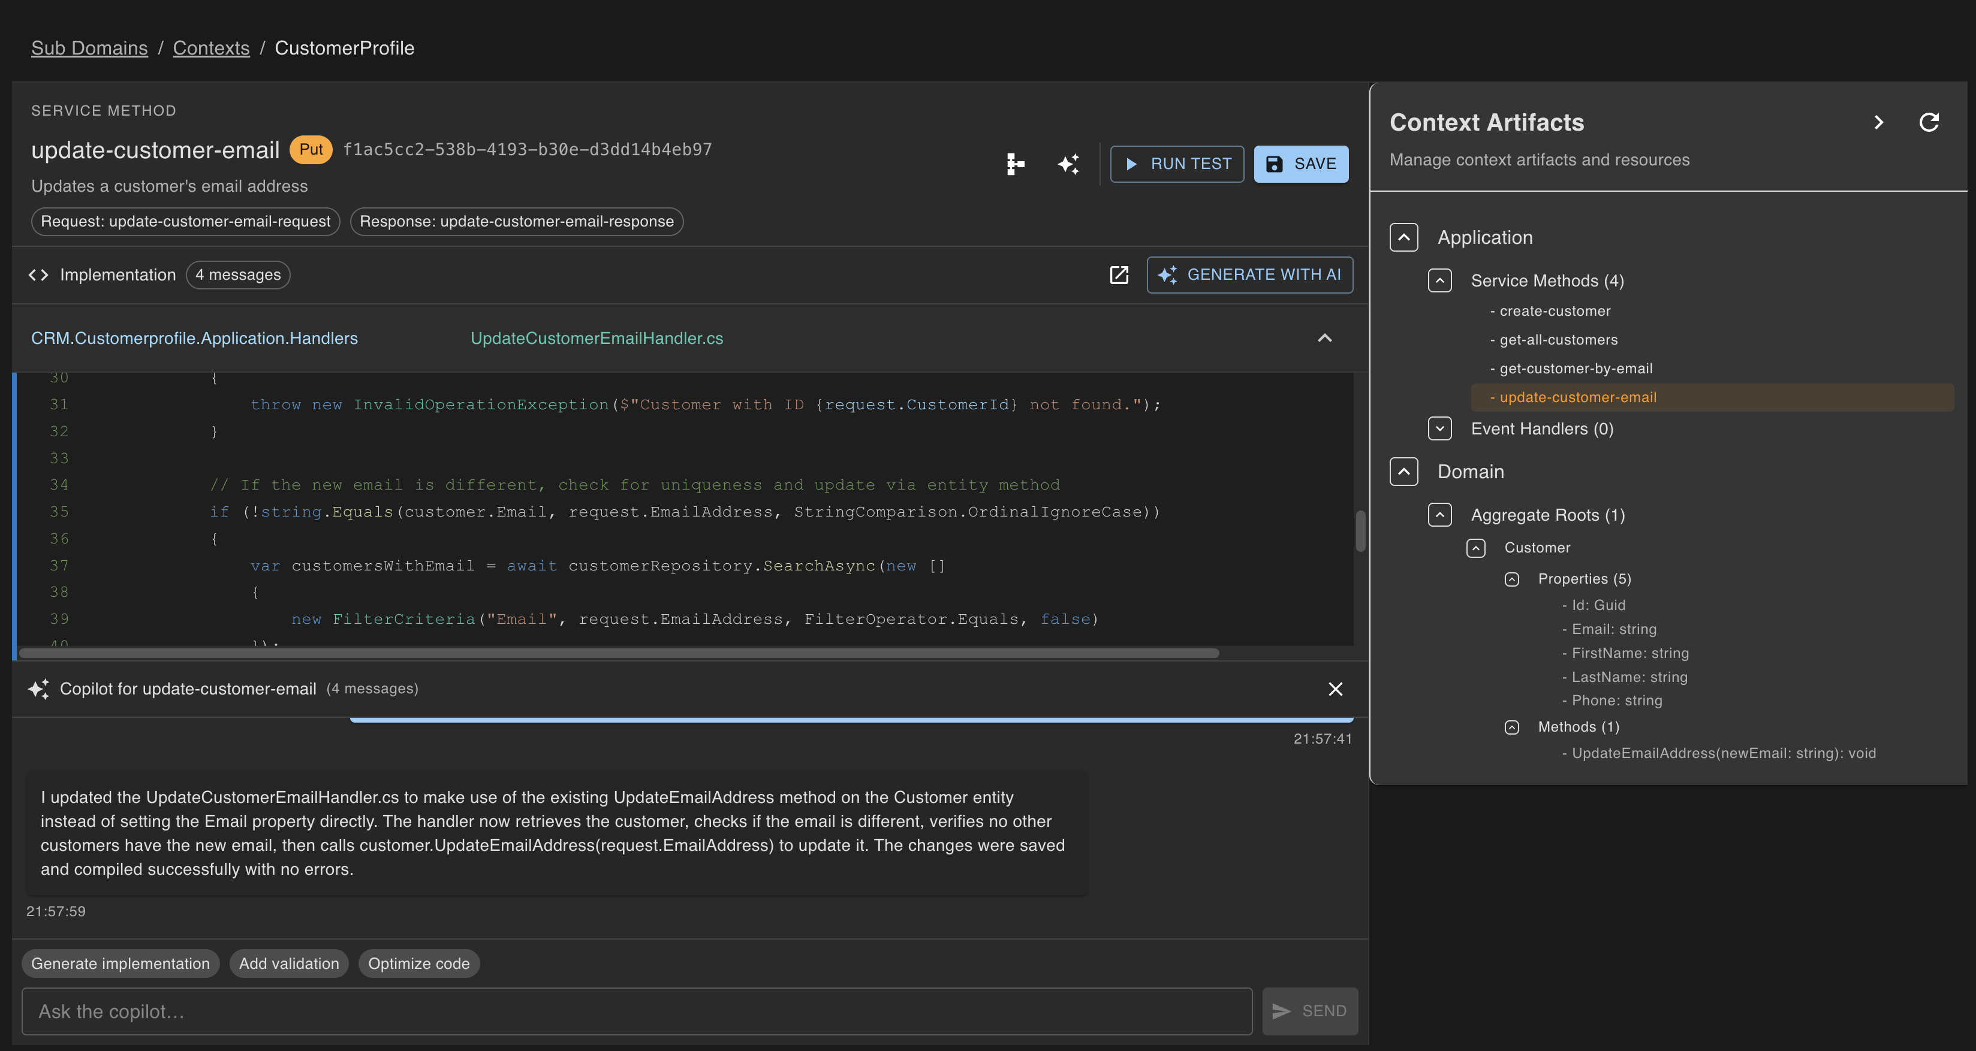Screen dimensions: 1976x1051
Task: Collapse the Service Methods group
Action: 1440,280
